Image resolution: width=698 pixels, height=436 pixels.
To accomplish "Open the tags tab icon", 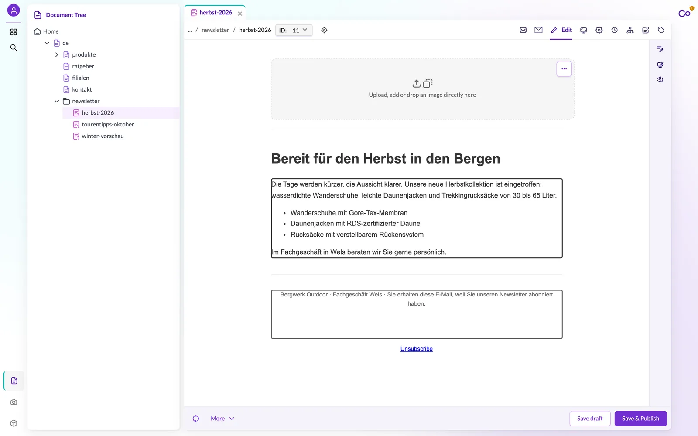I will 661,30.
